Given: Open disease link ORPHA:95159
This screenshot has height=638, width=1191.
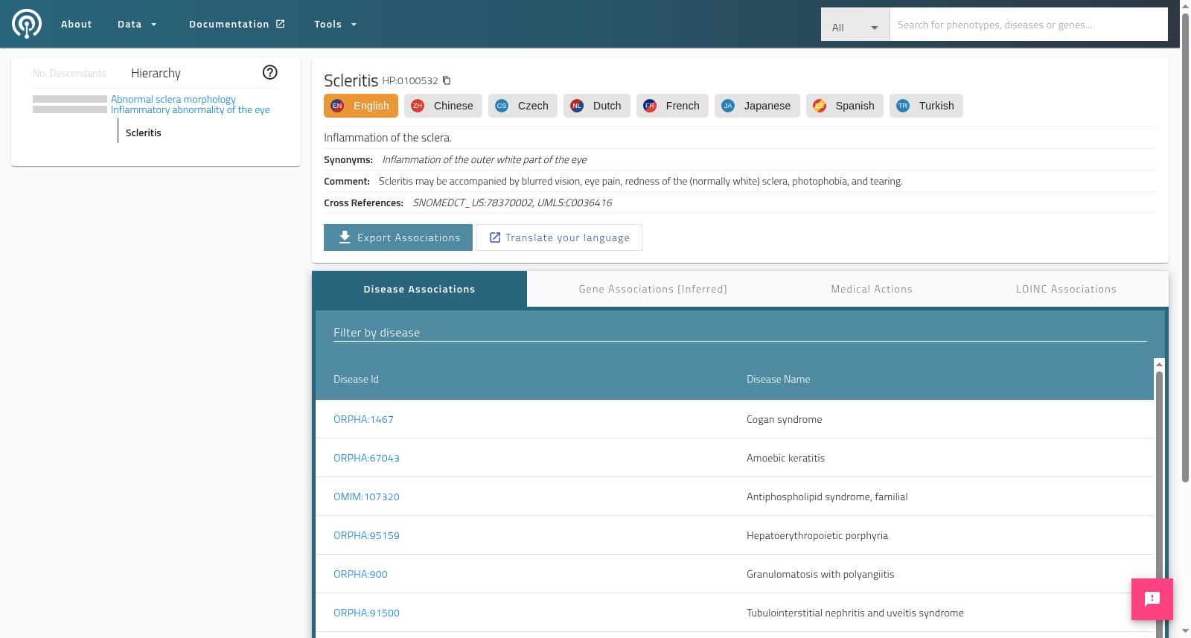Looking at the screenshot, I should [x=366, y=535].
